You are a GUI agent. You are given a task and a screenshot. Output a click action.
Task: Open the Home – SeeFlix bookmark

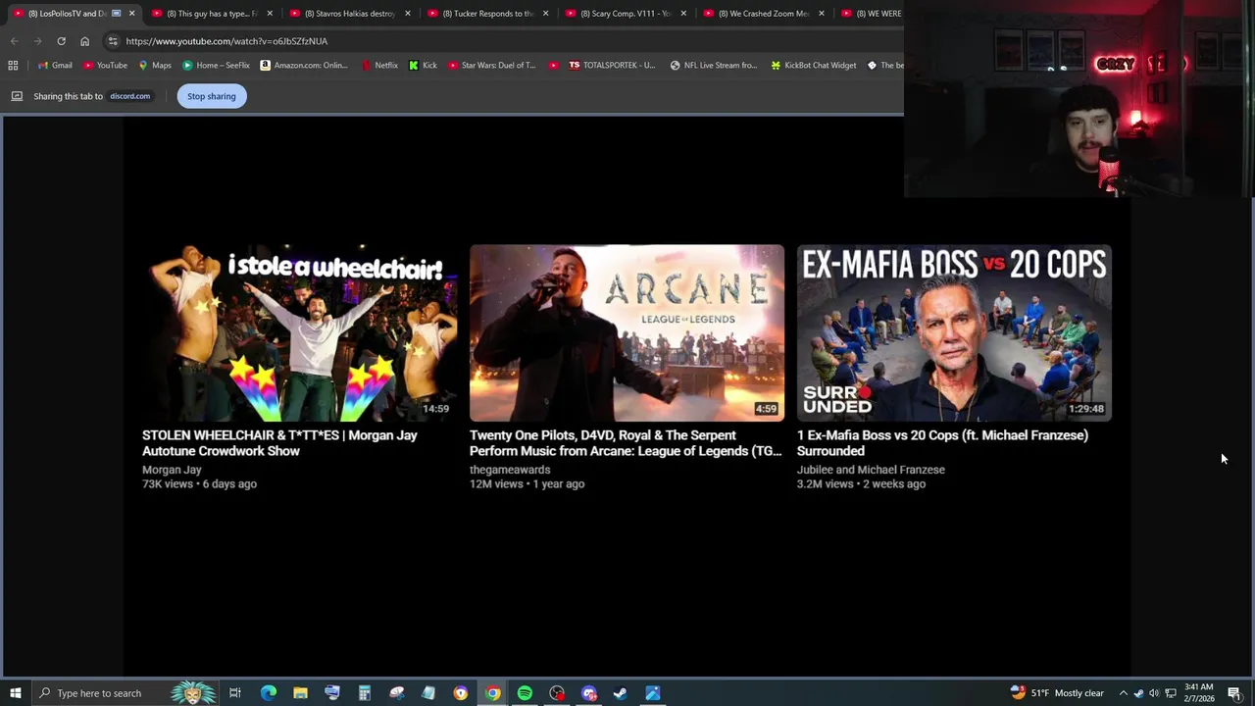[216, 66]
